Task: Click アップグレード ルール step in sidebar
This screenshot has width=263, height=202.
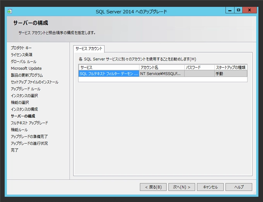Action: 26,89
